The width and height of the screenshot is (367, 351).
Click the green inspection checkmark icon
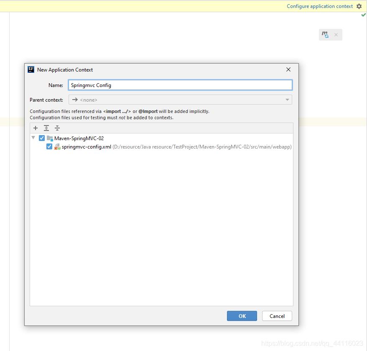[x=363, y=15]
